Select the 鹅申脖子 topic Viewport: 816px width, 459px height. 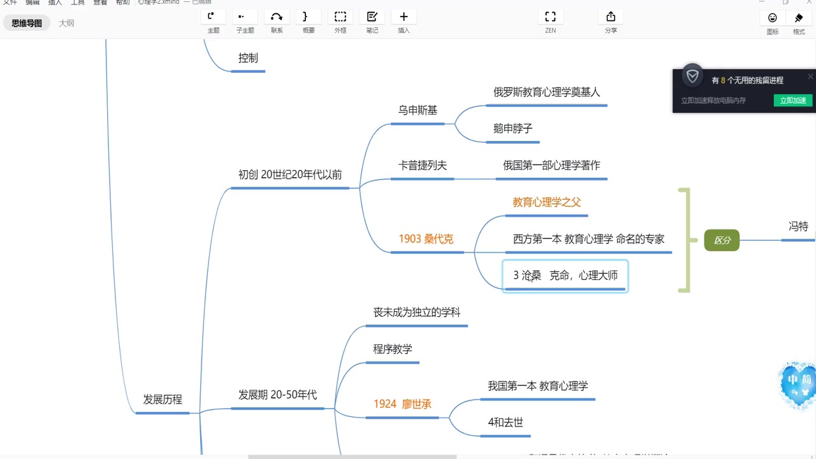[513, 129]
